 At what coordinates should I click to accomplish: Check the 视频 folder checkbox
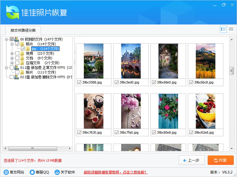17,53
